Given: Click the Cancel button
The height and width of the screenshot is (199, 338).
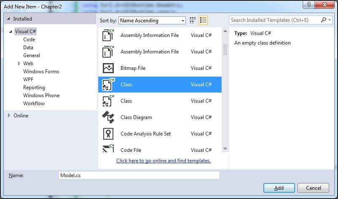Looking at the screenshot, I should coord(313,188).
